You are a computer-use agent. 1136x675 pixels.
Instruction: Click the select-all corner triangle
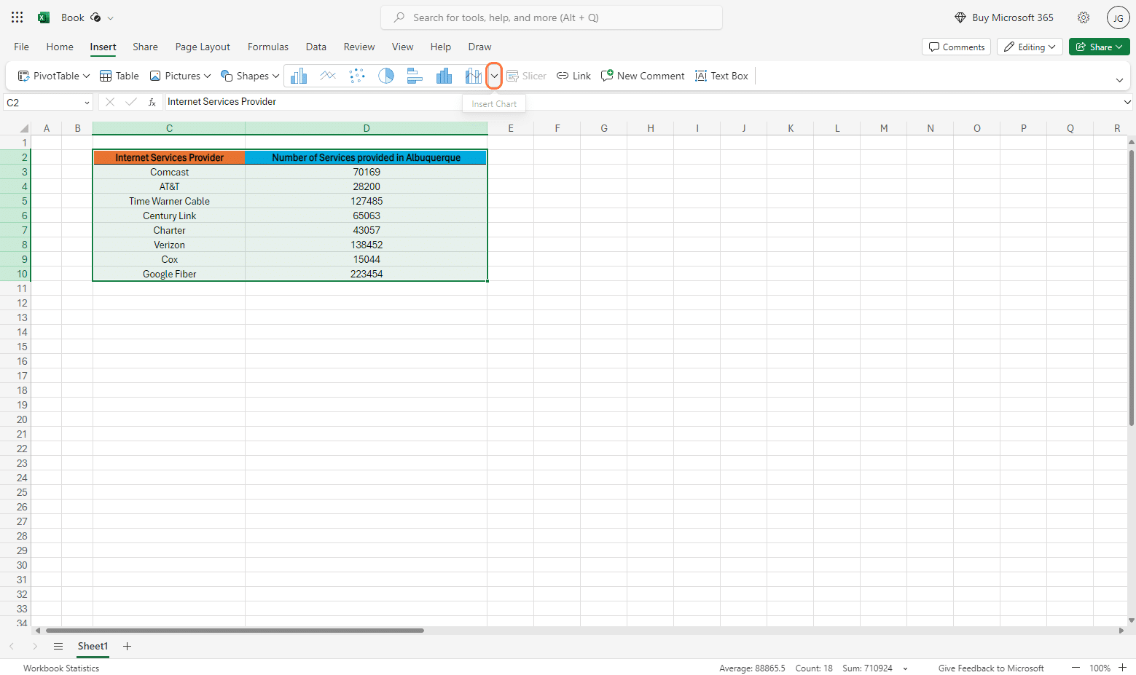coord(23,128)
